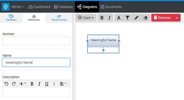184x100 pixels.
Task: Select the Metadata tab
Action: [11, 18]
